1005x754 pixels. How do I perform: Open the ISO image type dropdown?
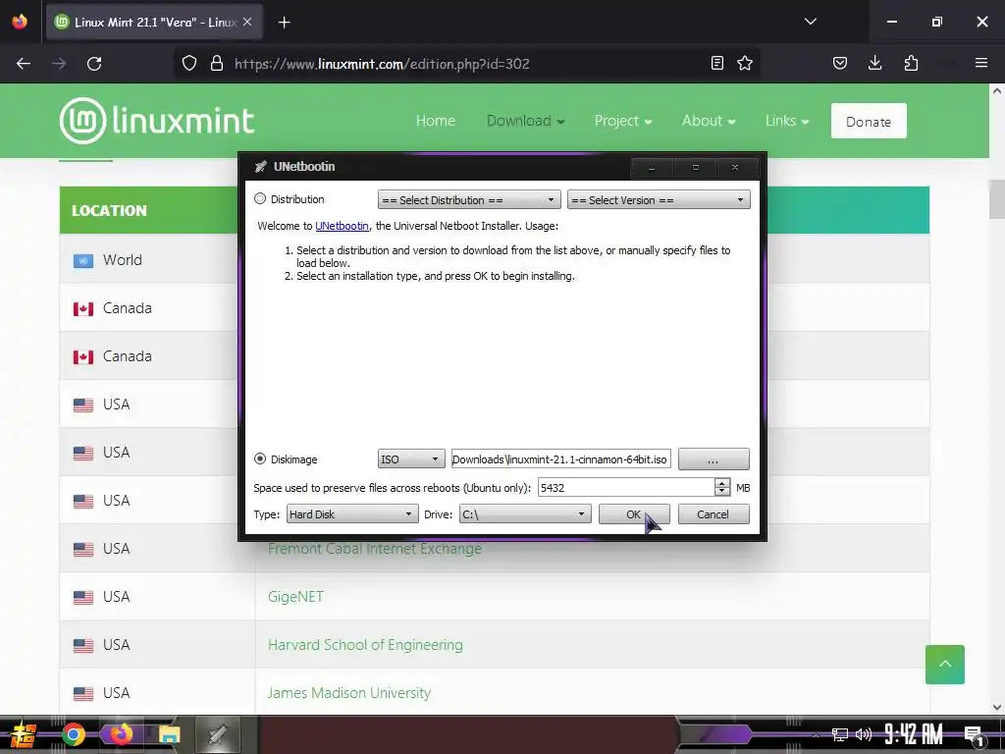(411, 459)
